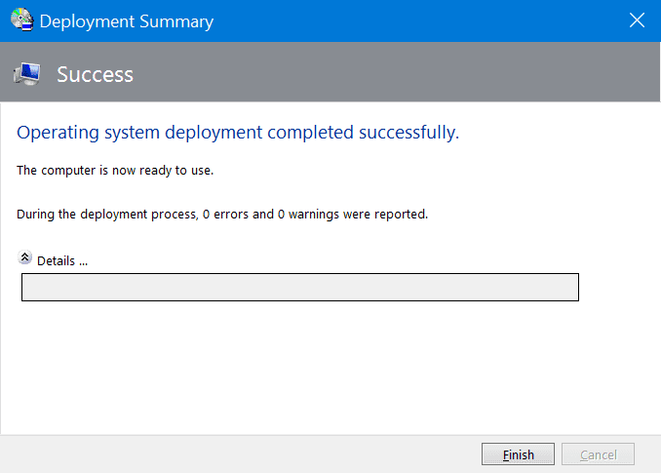Click the "0 errors" text in the report line
The width and height of the screenshot is (661, 473).
pos(225,214)
